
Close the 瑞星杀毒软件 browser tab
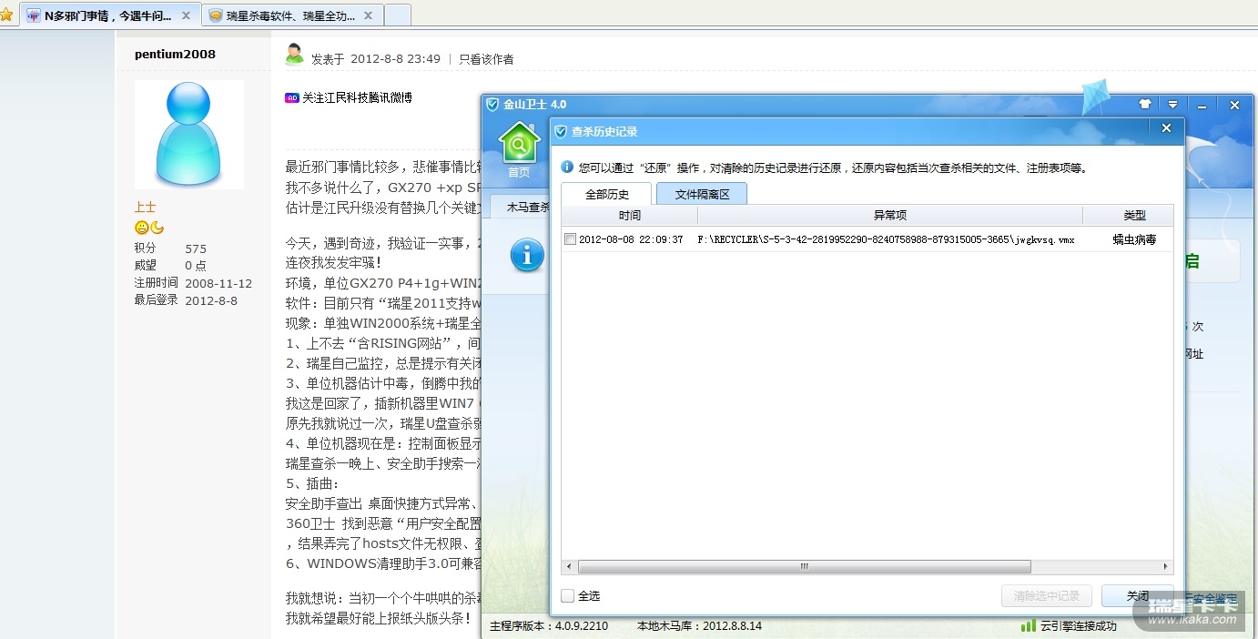[x=369, y=15]
